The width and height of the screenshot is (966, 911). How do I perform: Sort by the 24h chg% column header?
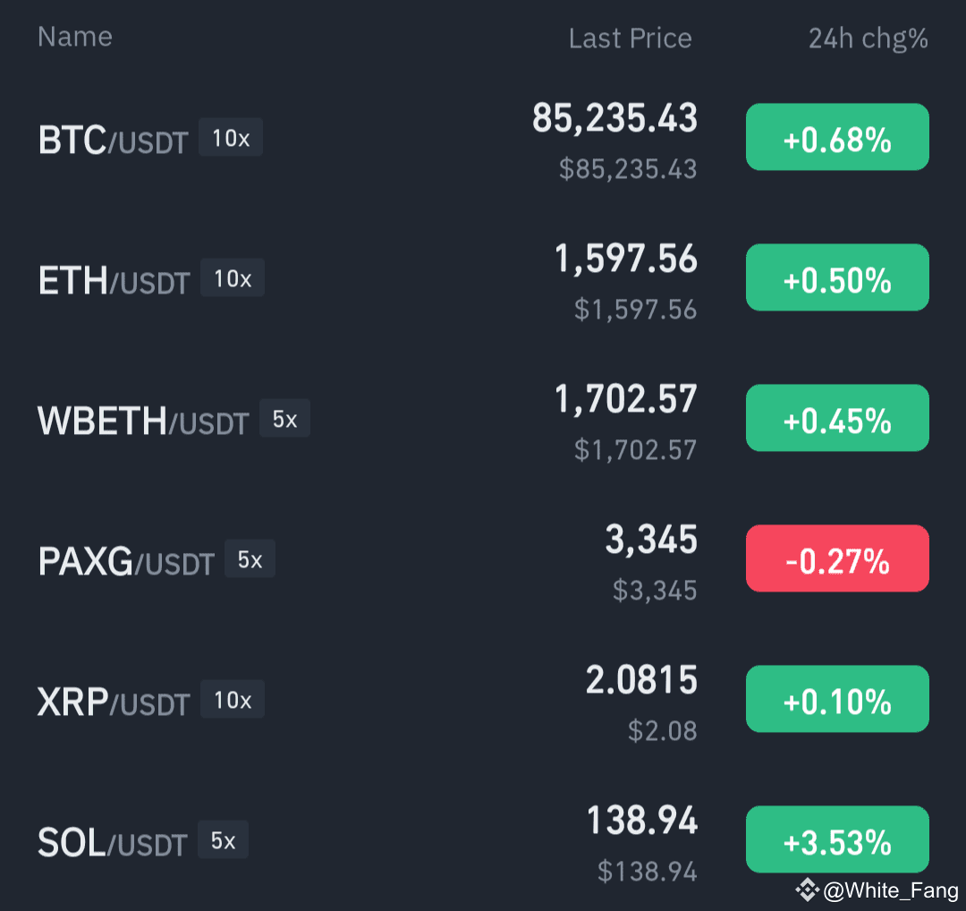click(869, 38)
